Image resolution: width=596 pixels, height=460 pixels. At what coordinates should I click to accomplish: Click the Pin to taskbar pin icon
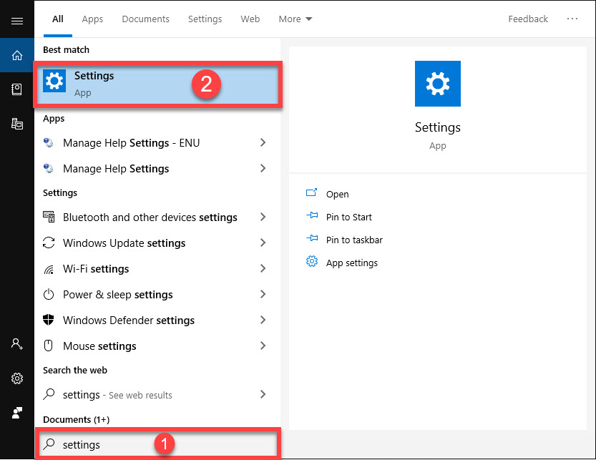pyautogui.click(x=312, y=238)
